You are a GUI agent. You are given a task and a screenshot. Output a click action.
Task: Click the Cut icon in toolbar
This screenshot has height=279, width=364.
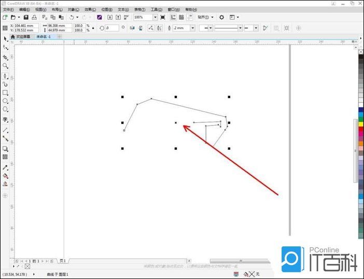click(x=45, y=17)
